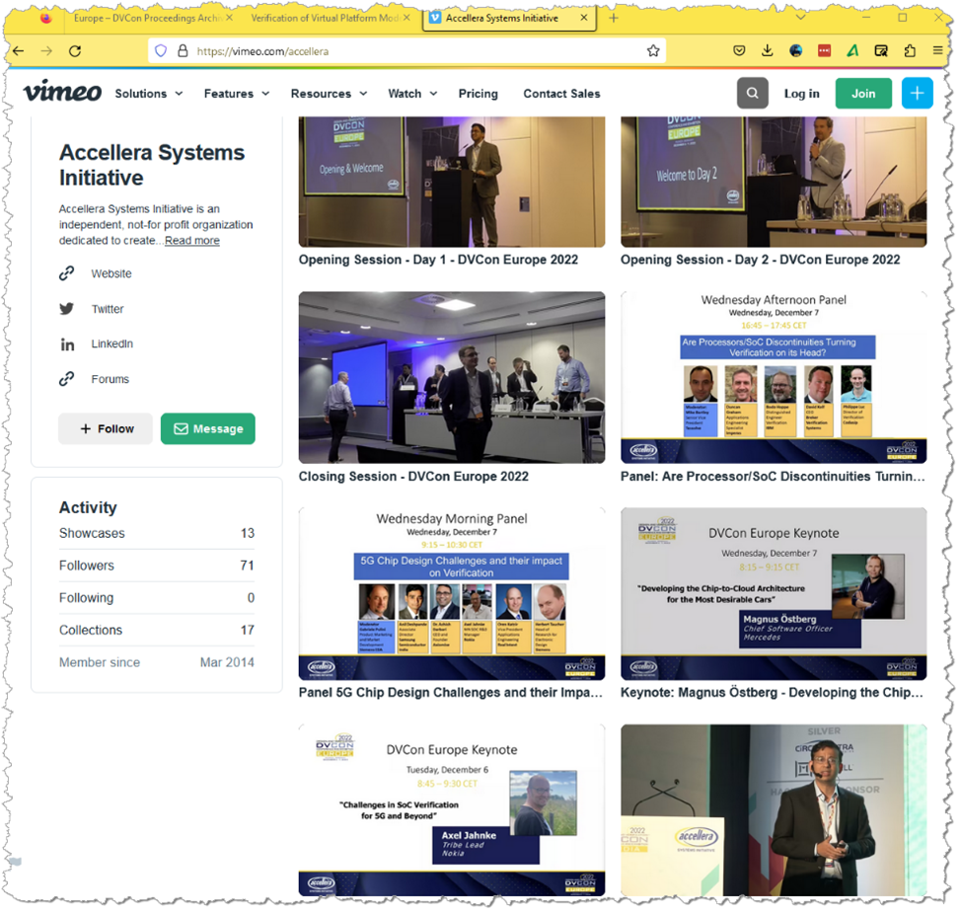Select the Pricing menu item
Image resolution: width=960 pixels, height=912 pixels.
point(478,93)
